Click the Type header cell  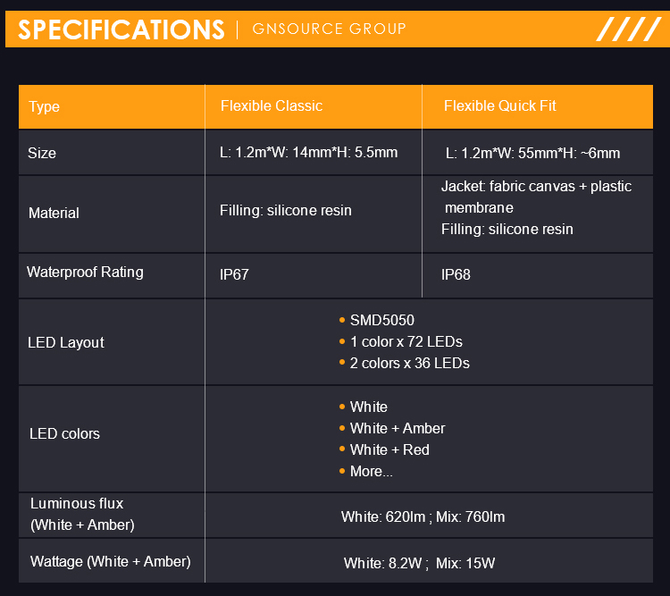[45, 106]
